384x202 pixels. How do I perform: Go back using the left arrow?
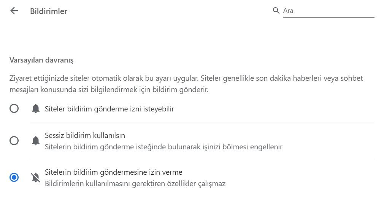coord(14,11)
